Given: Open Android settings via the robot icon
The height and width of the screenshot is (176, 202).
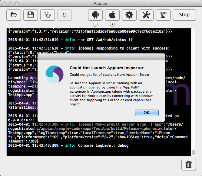Looking at the screenshot, I should click(95, 15).
